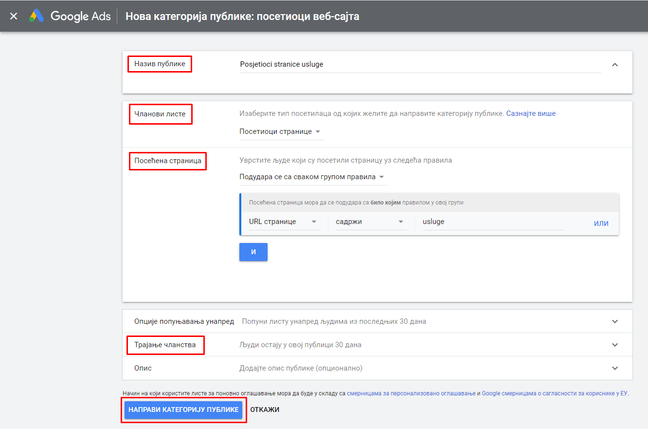Screen dimensions: 648x429
Task: Open Подудара се са сваком групом правила dropdown
Action: [313, 177]
